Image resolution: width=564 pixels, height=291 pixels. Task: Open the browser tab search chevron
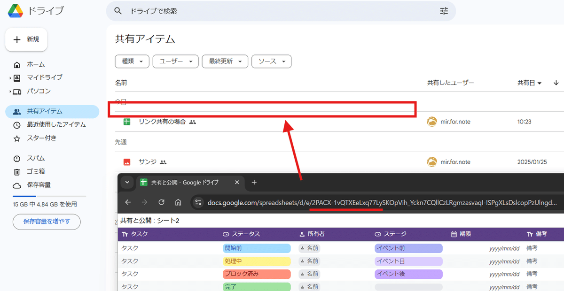click(x=126, y=182)
